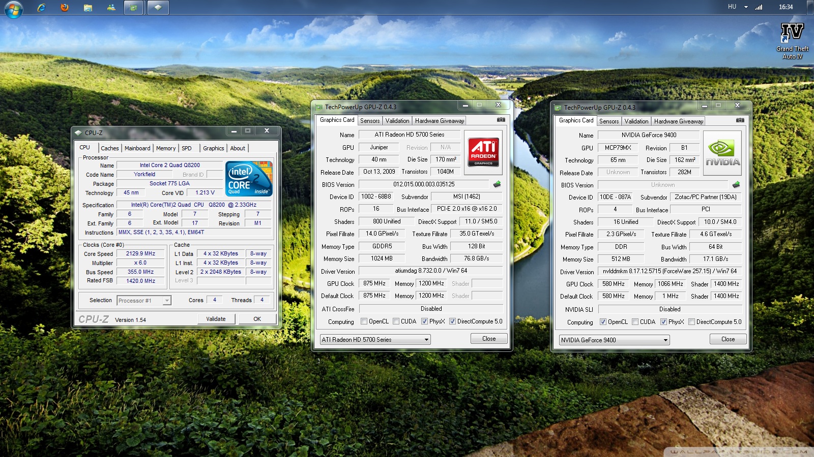The image size is (814, 457).
Task: Toggle DirectCompute 5.0 in NVIDIA GPU-Z
Action: (691, 322)
